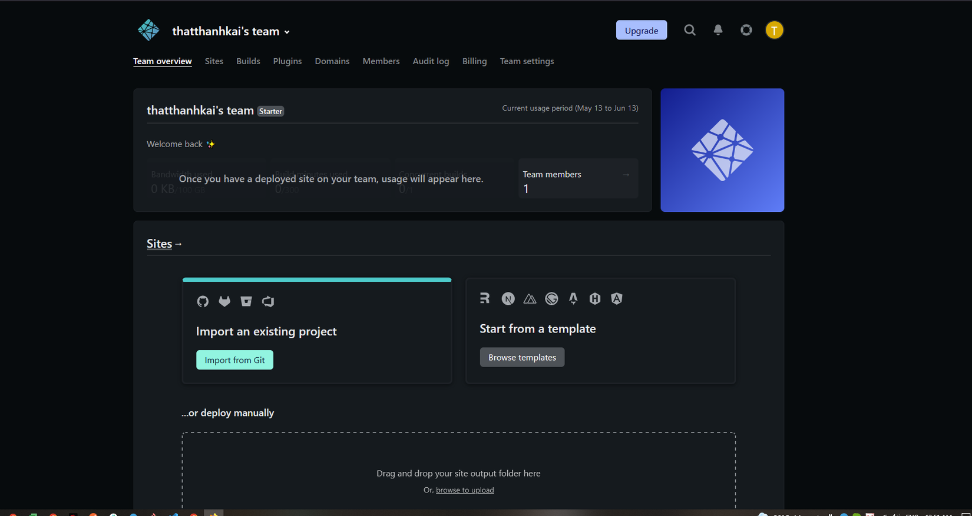
Task: Go to the Billing tab
Action: (x=475, y=61)
